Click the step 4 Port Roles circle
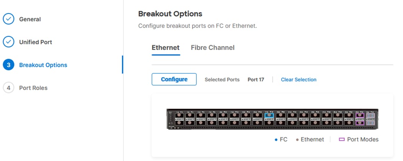 [x=8, y=88]
